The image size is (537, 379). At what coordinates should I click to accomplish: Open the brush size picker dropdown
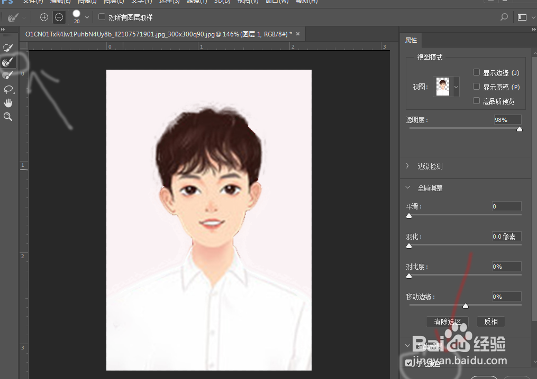[87, 17]
